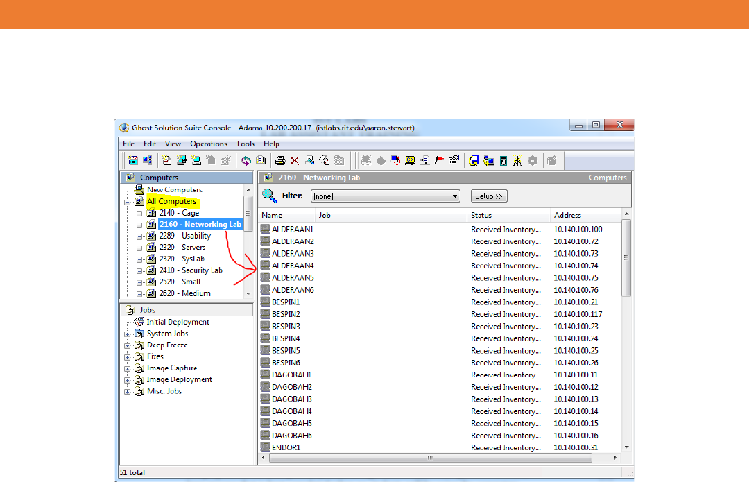749x482 pixels.
Task: Select the 2620 - Medium tree item
Action: 185,293
